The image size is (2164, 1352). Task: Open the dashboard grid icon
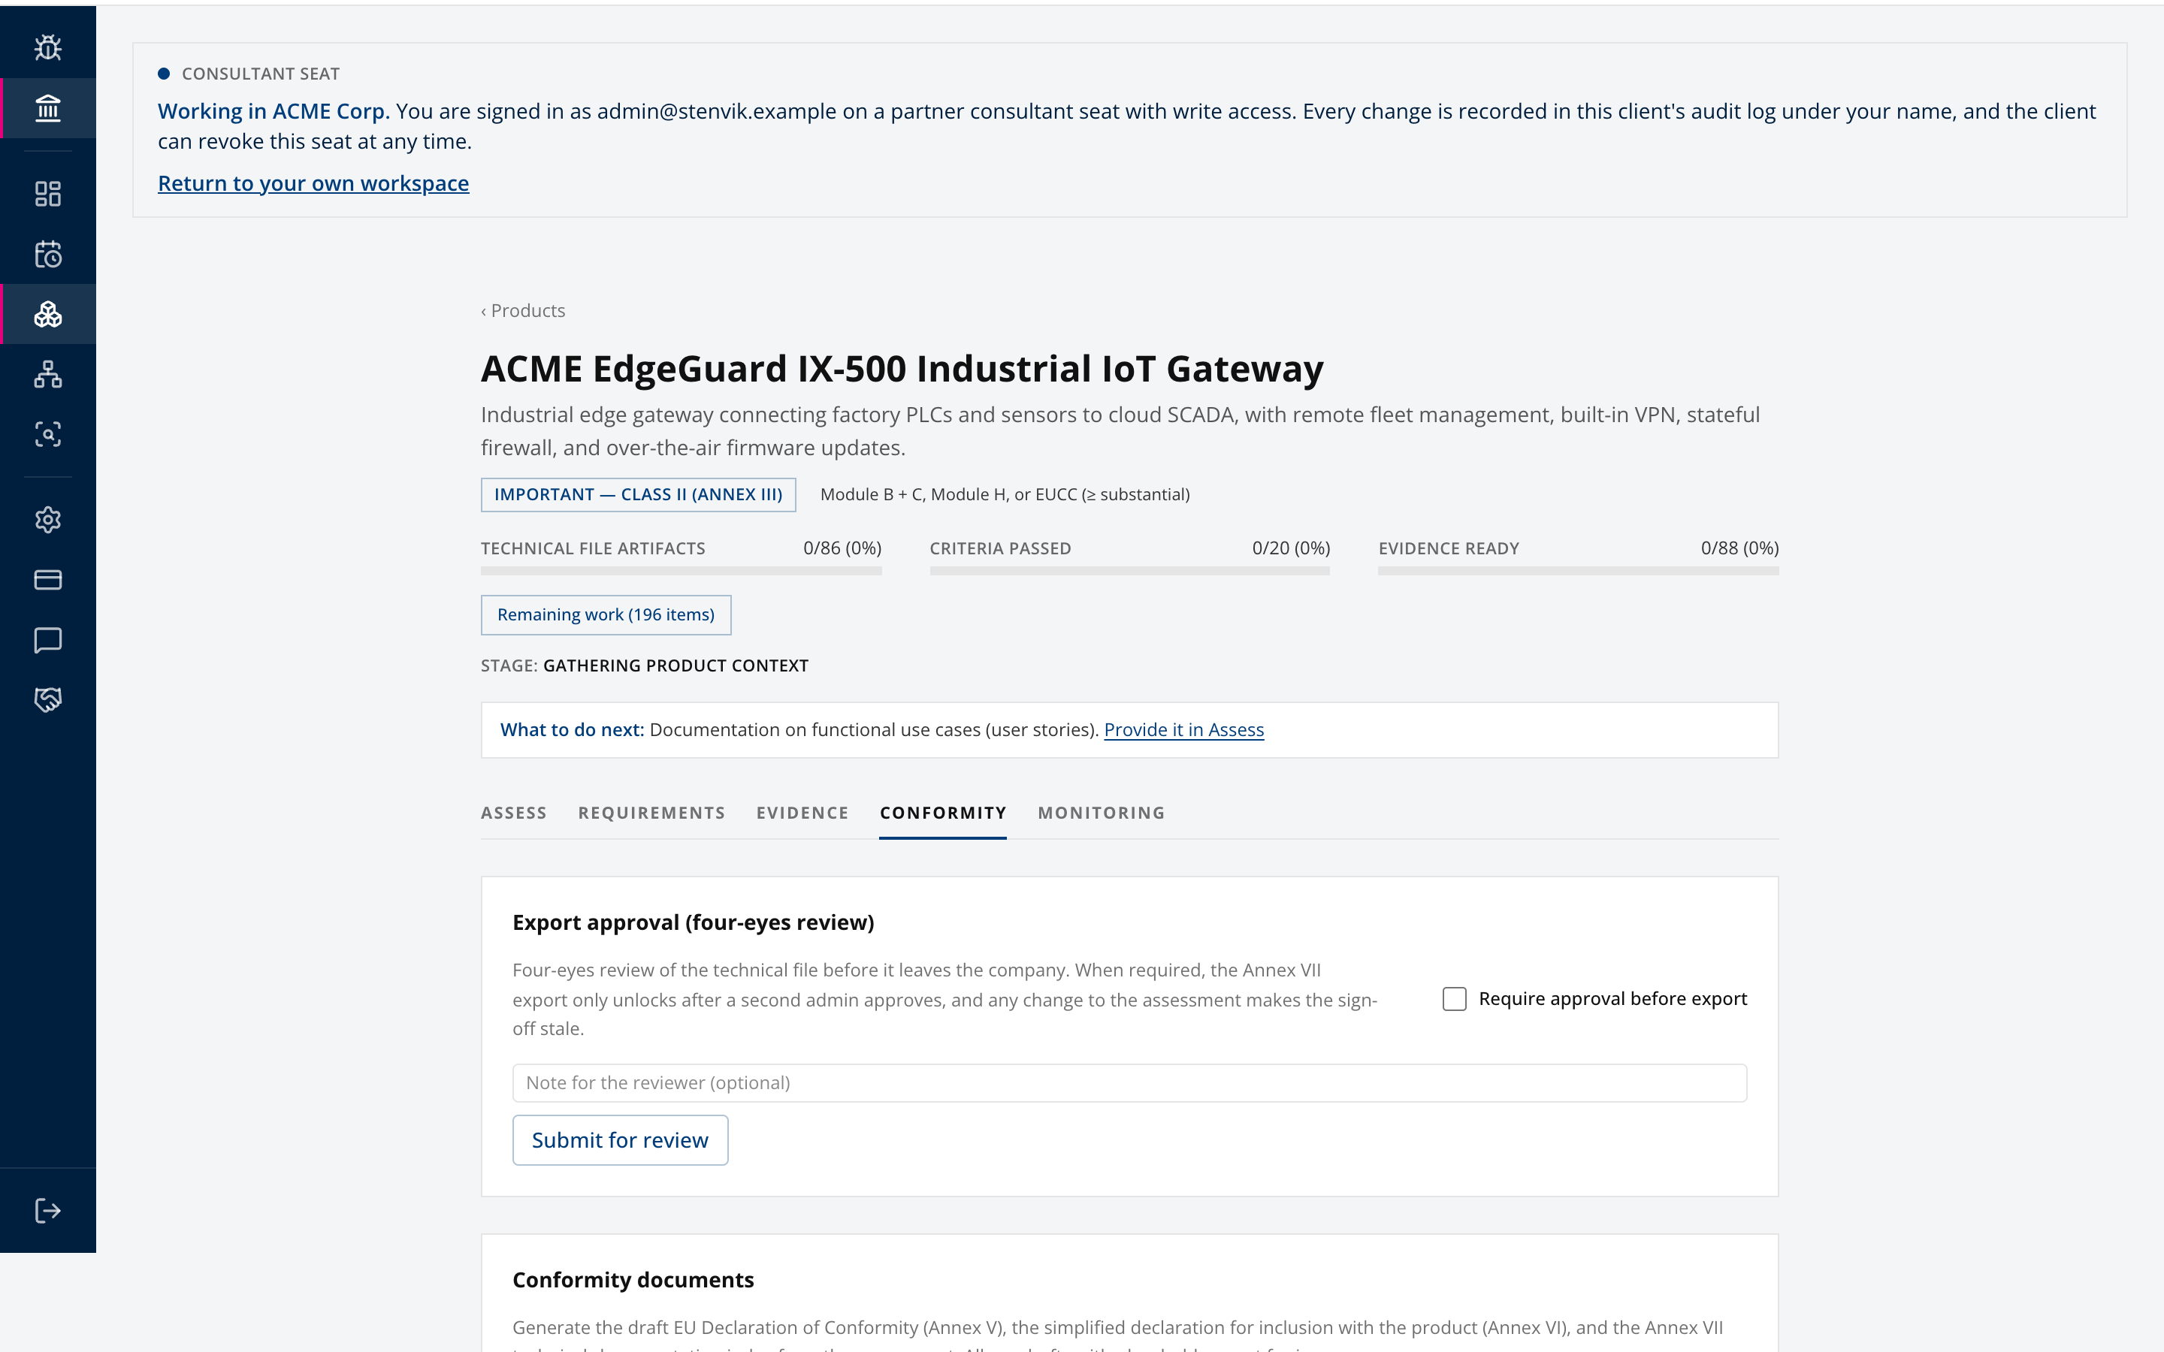click(47, 194)
